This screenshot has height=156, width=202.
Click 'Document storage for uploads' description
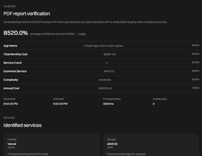[126, 154]
